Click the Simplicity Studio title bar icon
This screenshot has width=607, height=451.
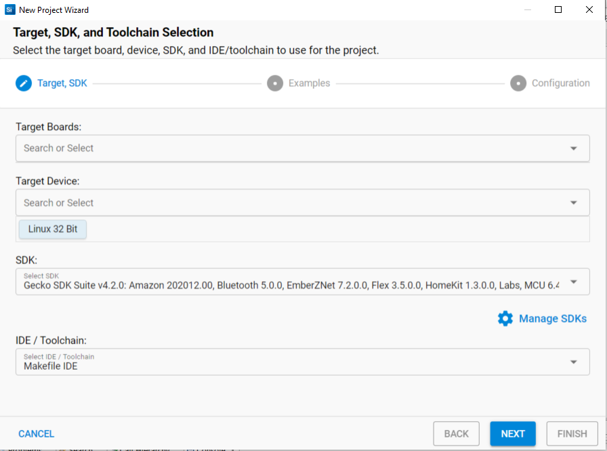[8, 9]
